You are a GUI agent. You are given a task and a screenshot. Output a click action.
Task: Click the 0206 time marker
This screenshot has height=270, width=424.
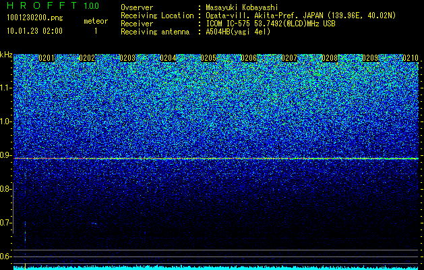tap(249, 58)
